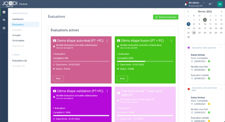Open the statistics chart icon in left rail
225x122 pixels.
click(4, 28)
